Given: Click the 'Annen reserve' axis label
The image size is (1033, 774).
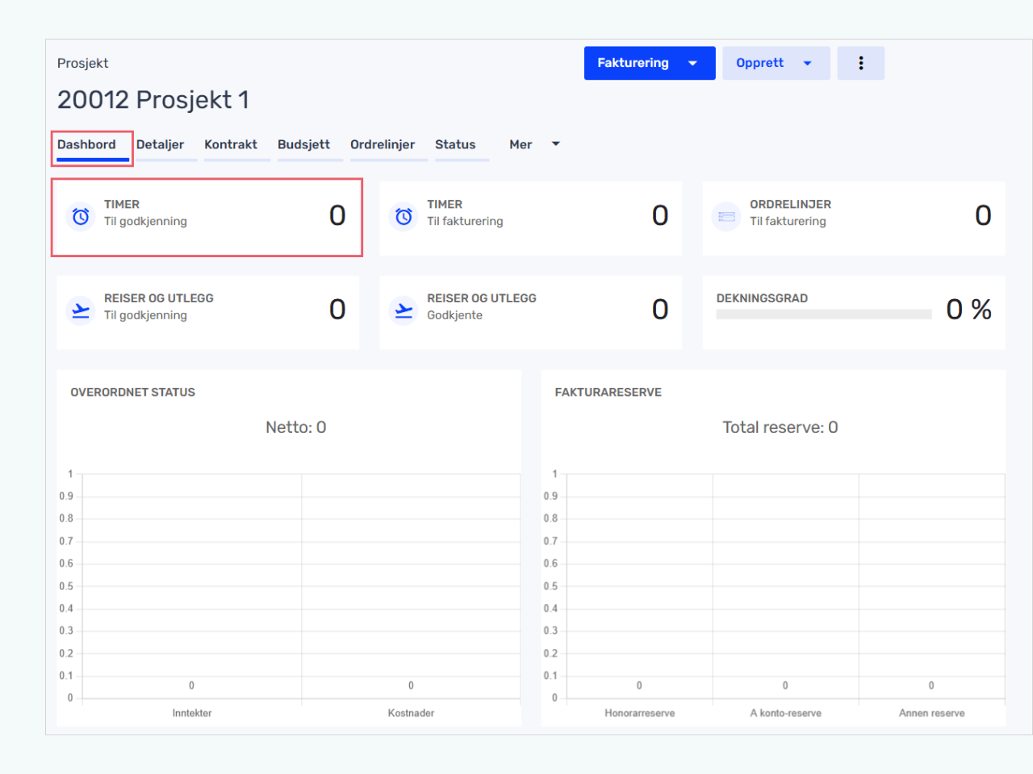Looking at the screenshot, I should (x=932, y=714).
